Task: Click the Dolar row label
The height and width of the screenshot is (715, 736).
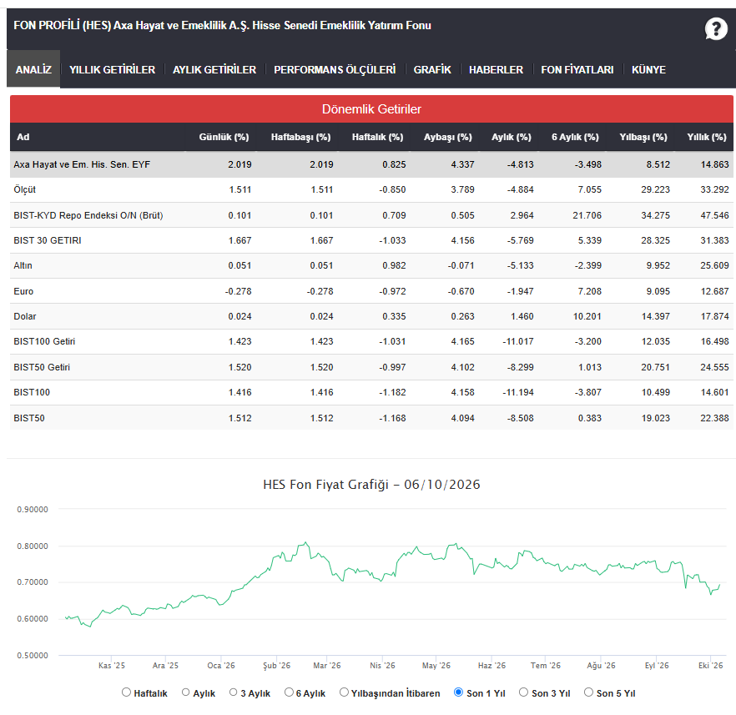Action: coord(25,317)
